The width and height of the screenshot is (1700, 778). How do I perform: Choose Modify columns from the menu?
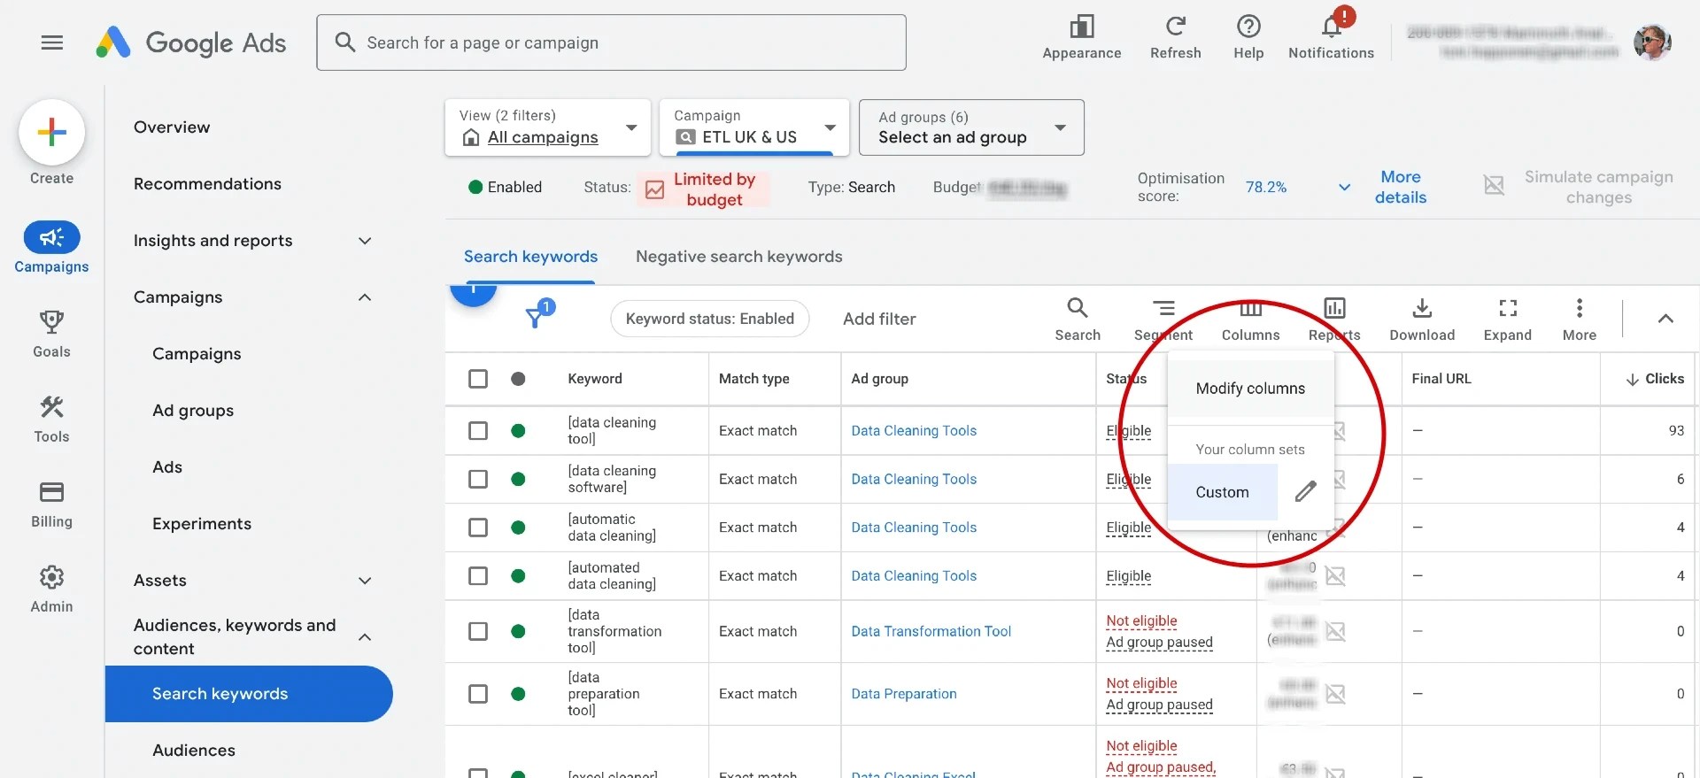coord(1250,389)
